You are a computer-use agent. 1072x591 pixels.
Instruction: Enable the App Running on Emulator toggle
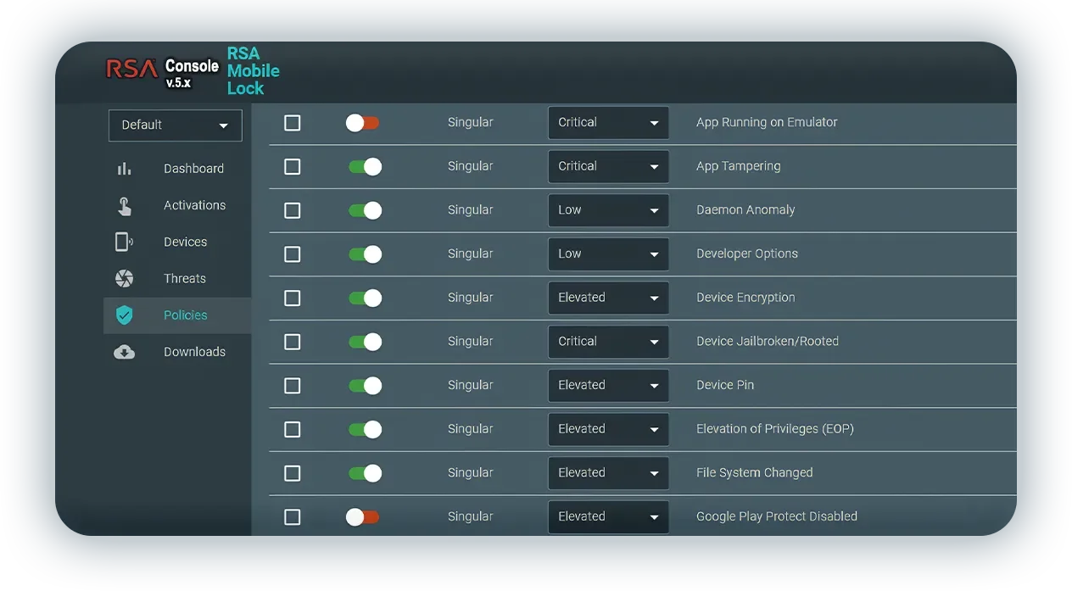364,122
